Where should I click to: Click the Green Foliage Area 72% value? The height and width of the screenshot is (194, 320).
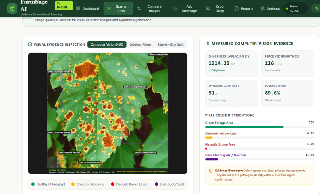click(311, 123)
